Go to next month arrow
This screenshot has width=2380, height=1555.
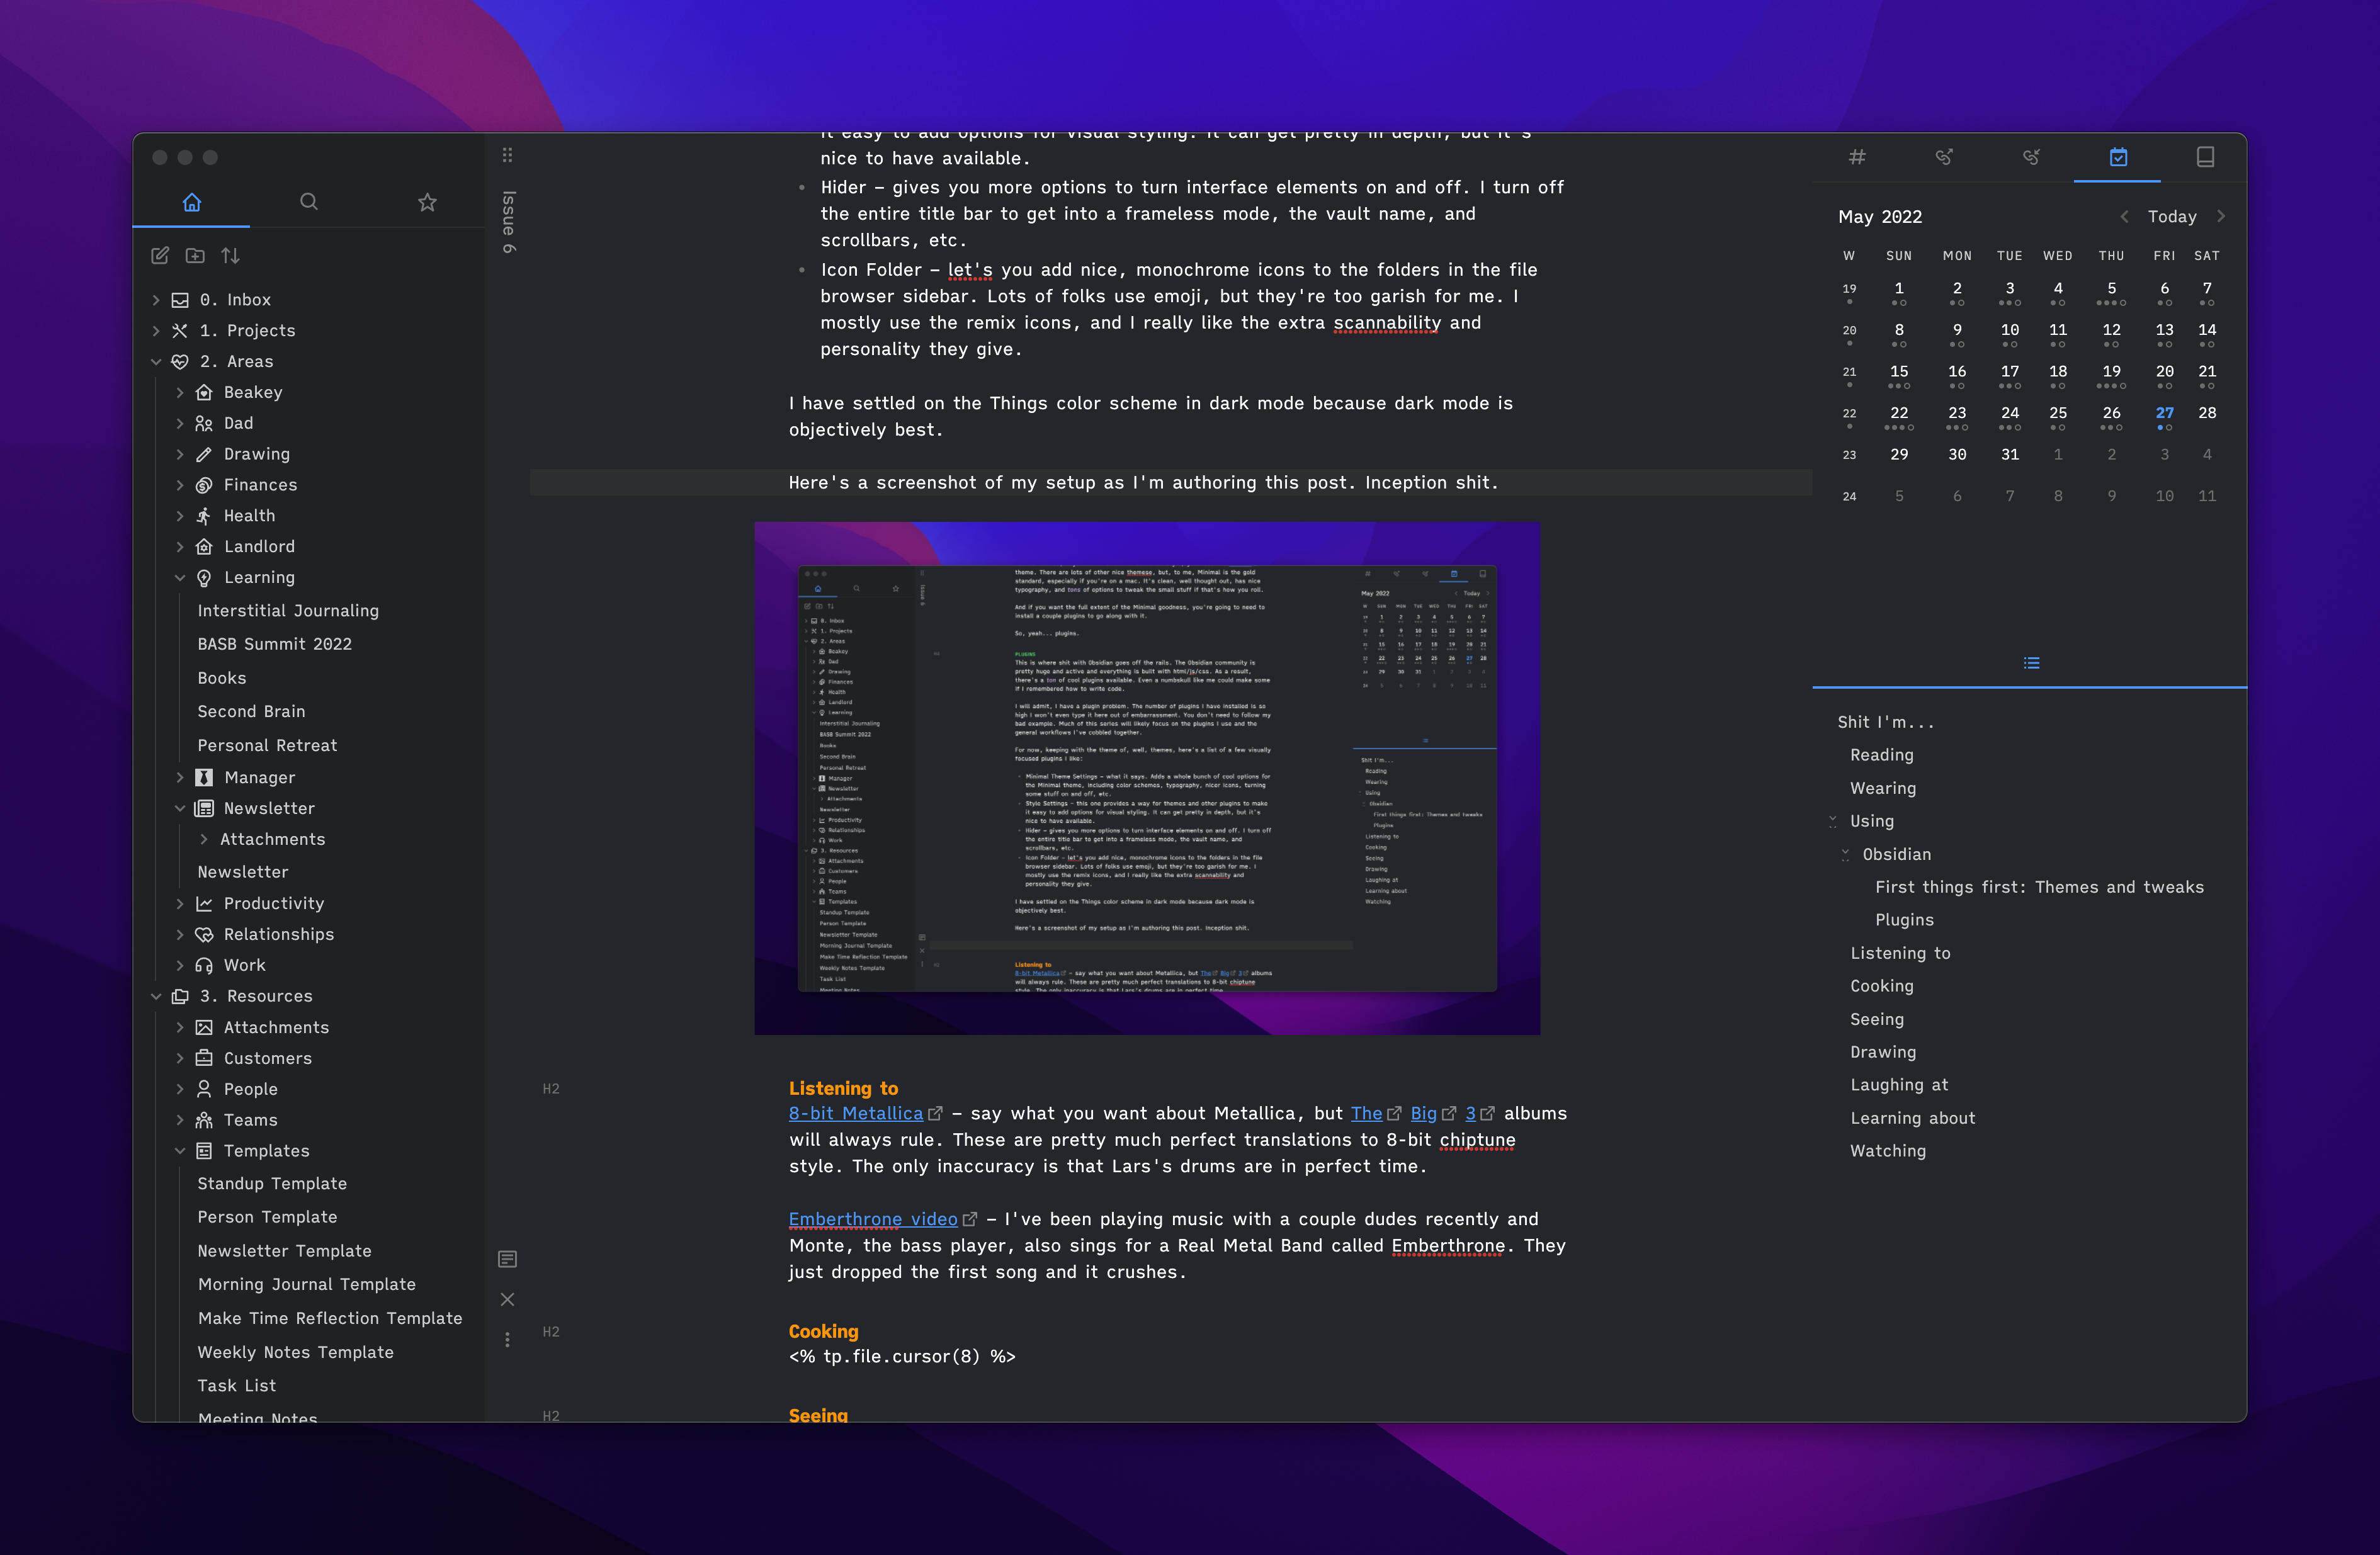click(2221, 217)
